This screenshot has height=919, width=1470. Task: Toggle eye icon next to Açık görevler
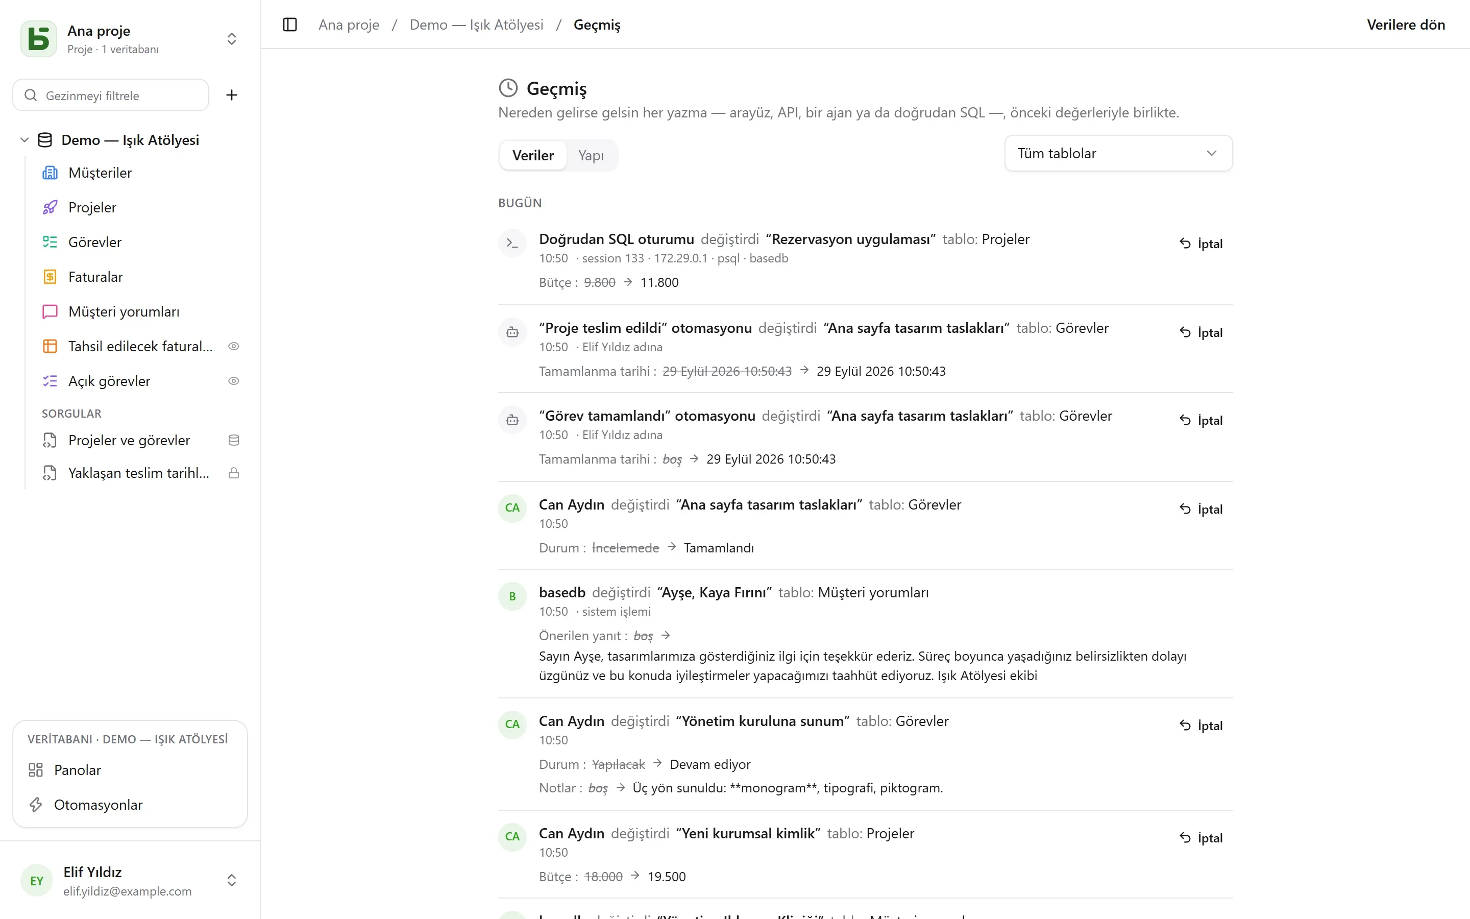233,380
